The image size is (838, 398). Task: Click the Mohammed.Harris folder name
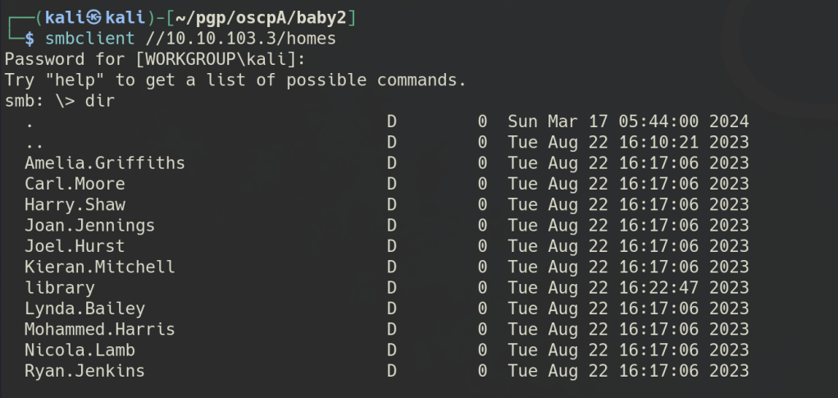pos(99,330)
